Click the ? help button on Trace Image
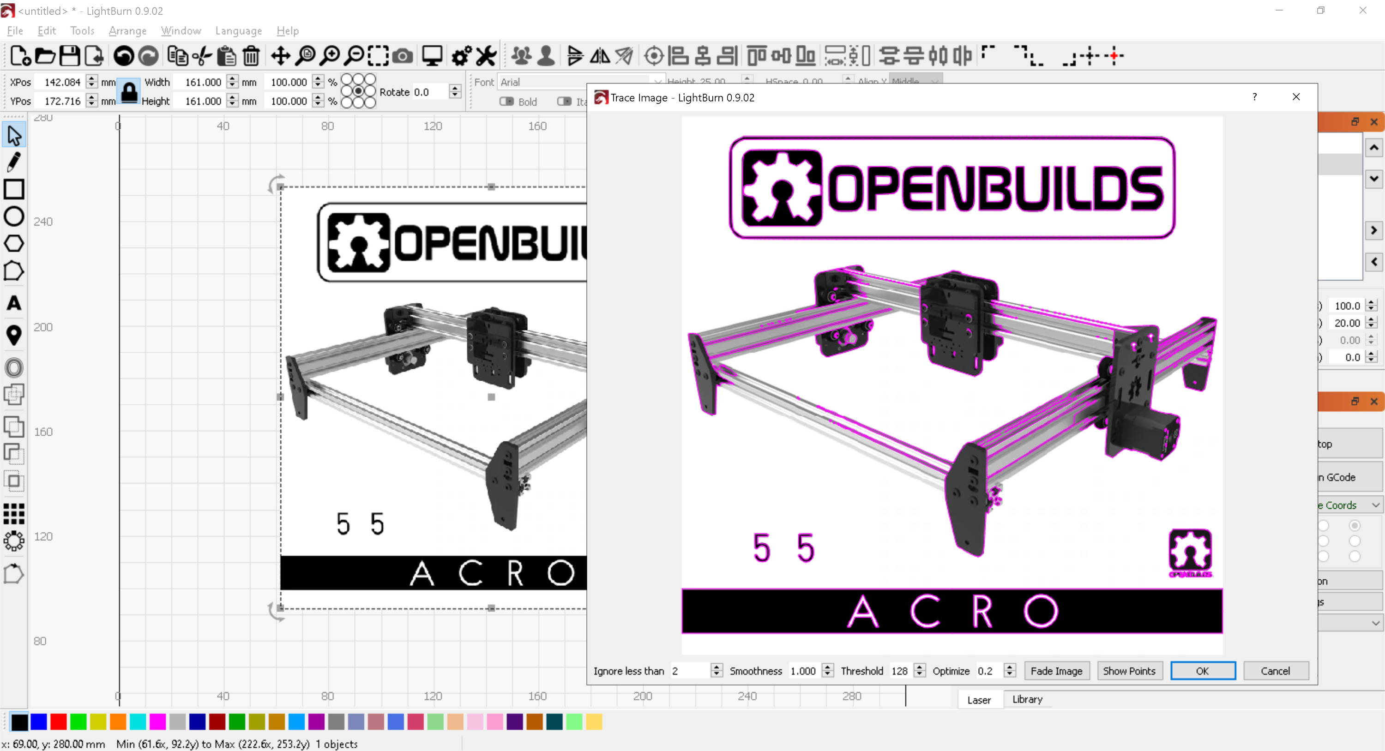The image size is (1385, 751). tap(1254, 97)
